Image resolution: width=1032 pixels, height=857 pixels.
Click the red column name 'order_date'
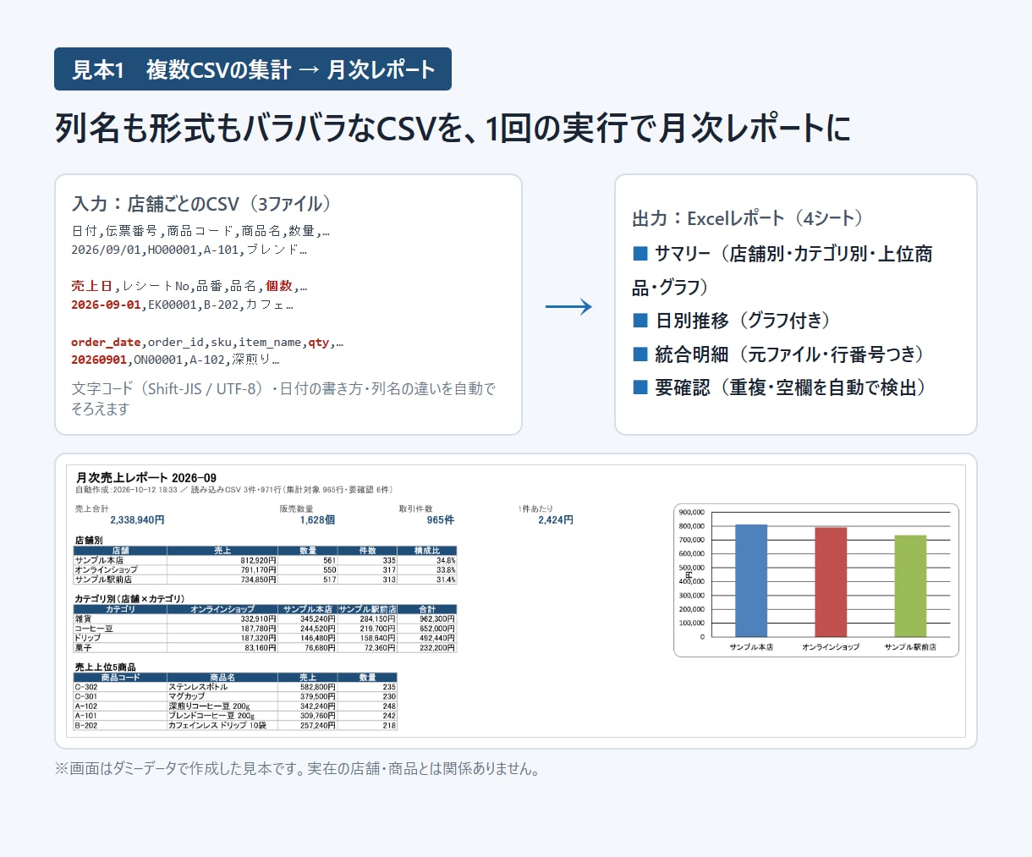[x=106, y=343]
